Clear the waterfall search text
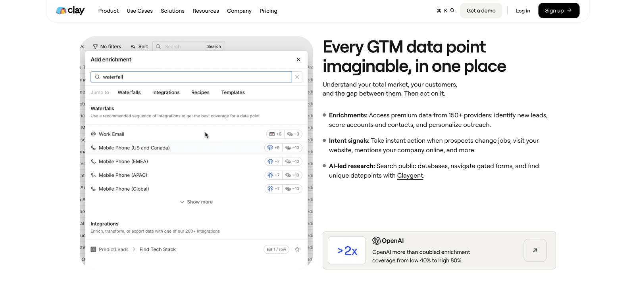Viewport: 635px width, 291px height. click(x=297, y=77)
